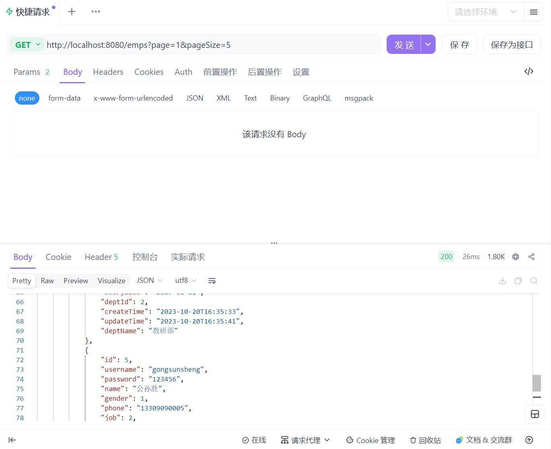
Task: Open the GET request method dropdown
Action: coord(27,45)
